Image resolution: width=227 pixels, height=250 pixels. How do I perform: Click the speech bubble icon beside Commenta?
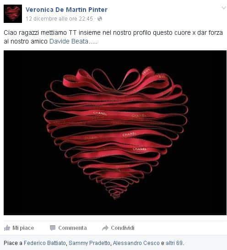pos(53,228)
